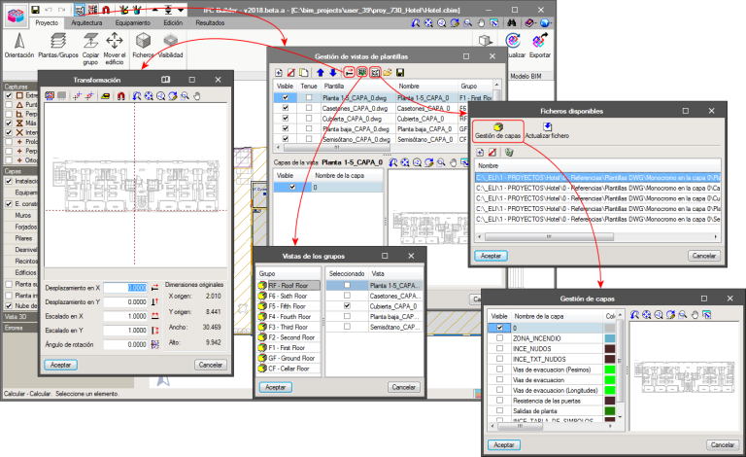Select the Mover el edificio tool
Screen dimensions: 746x457
115,49
